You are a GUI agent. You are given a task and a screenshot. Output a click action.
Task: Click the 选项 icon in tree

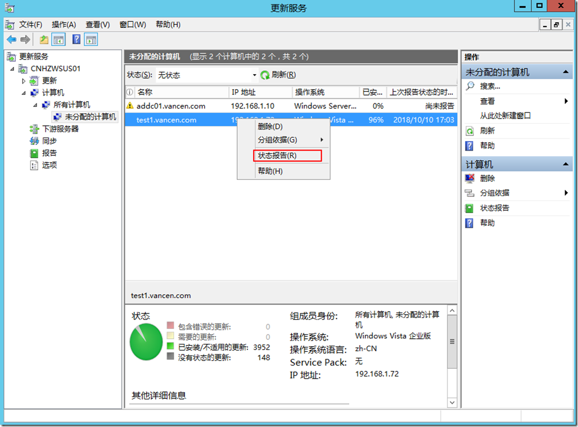click(34, 165)
